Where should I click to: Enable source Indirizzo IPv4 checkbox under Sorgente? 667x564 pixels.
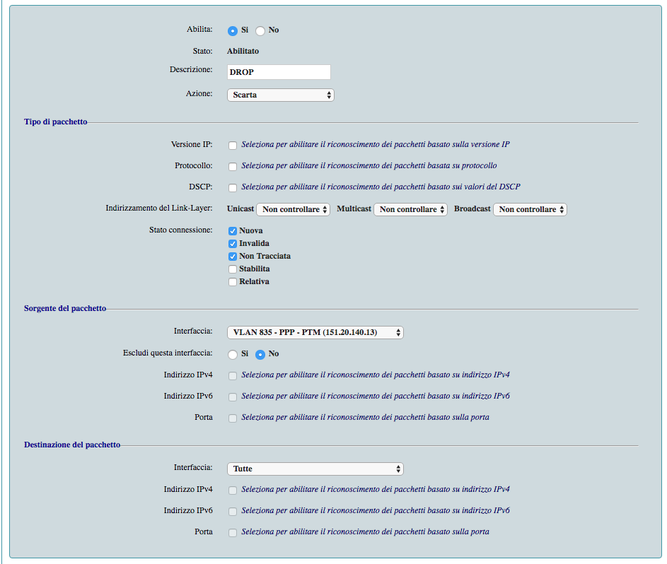point(232,376)
